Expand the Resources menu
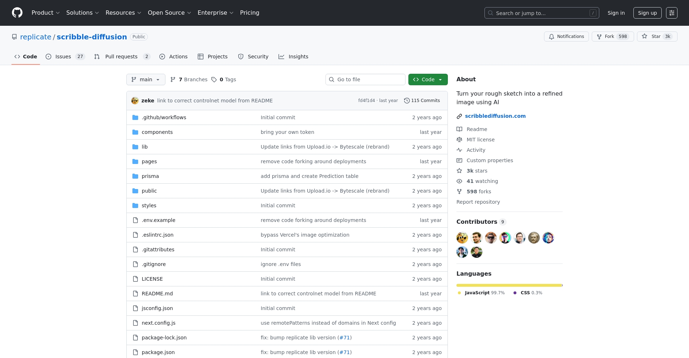 [x=123, y=13]
